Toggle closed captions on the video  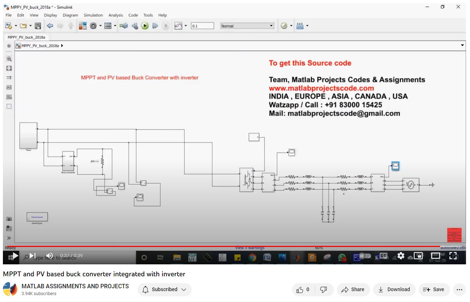pos(383,256)
